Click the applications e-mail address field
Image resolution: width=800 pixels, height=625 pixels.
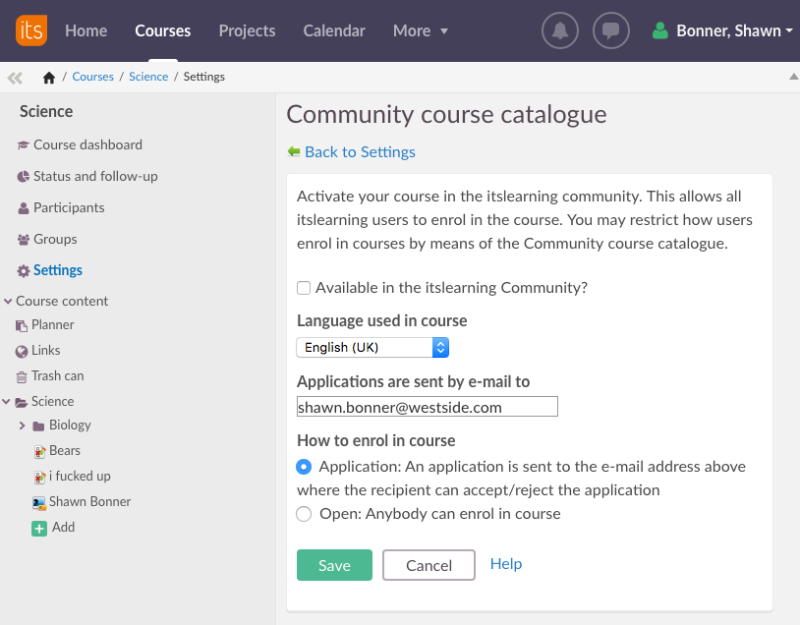(x=427, y=407)
